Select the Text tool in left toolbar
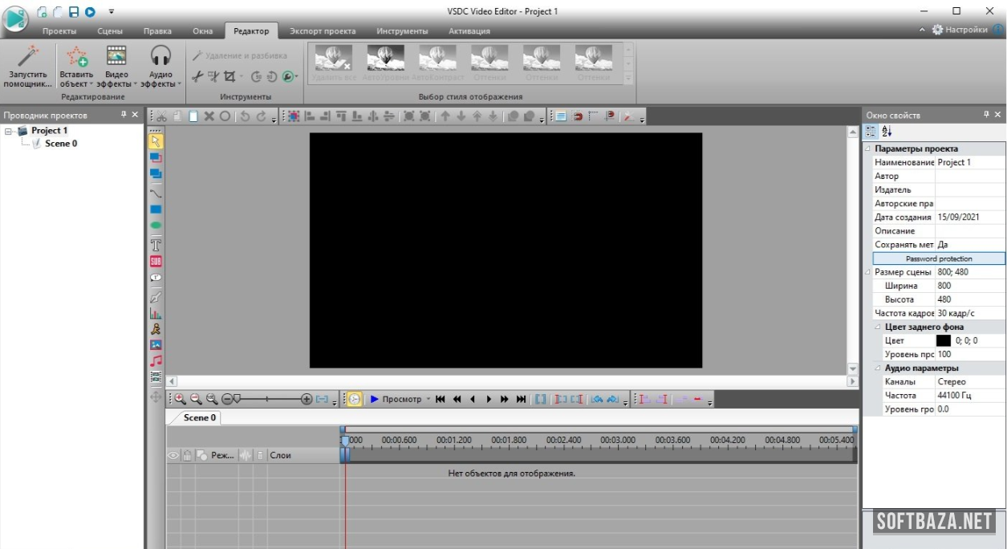The width and height of the screenshot is (1007, 549). click(156, 245)
